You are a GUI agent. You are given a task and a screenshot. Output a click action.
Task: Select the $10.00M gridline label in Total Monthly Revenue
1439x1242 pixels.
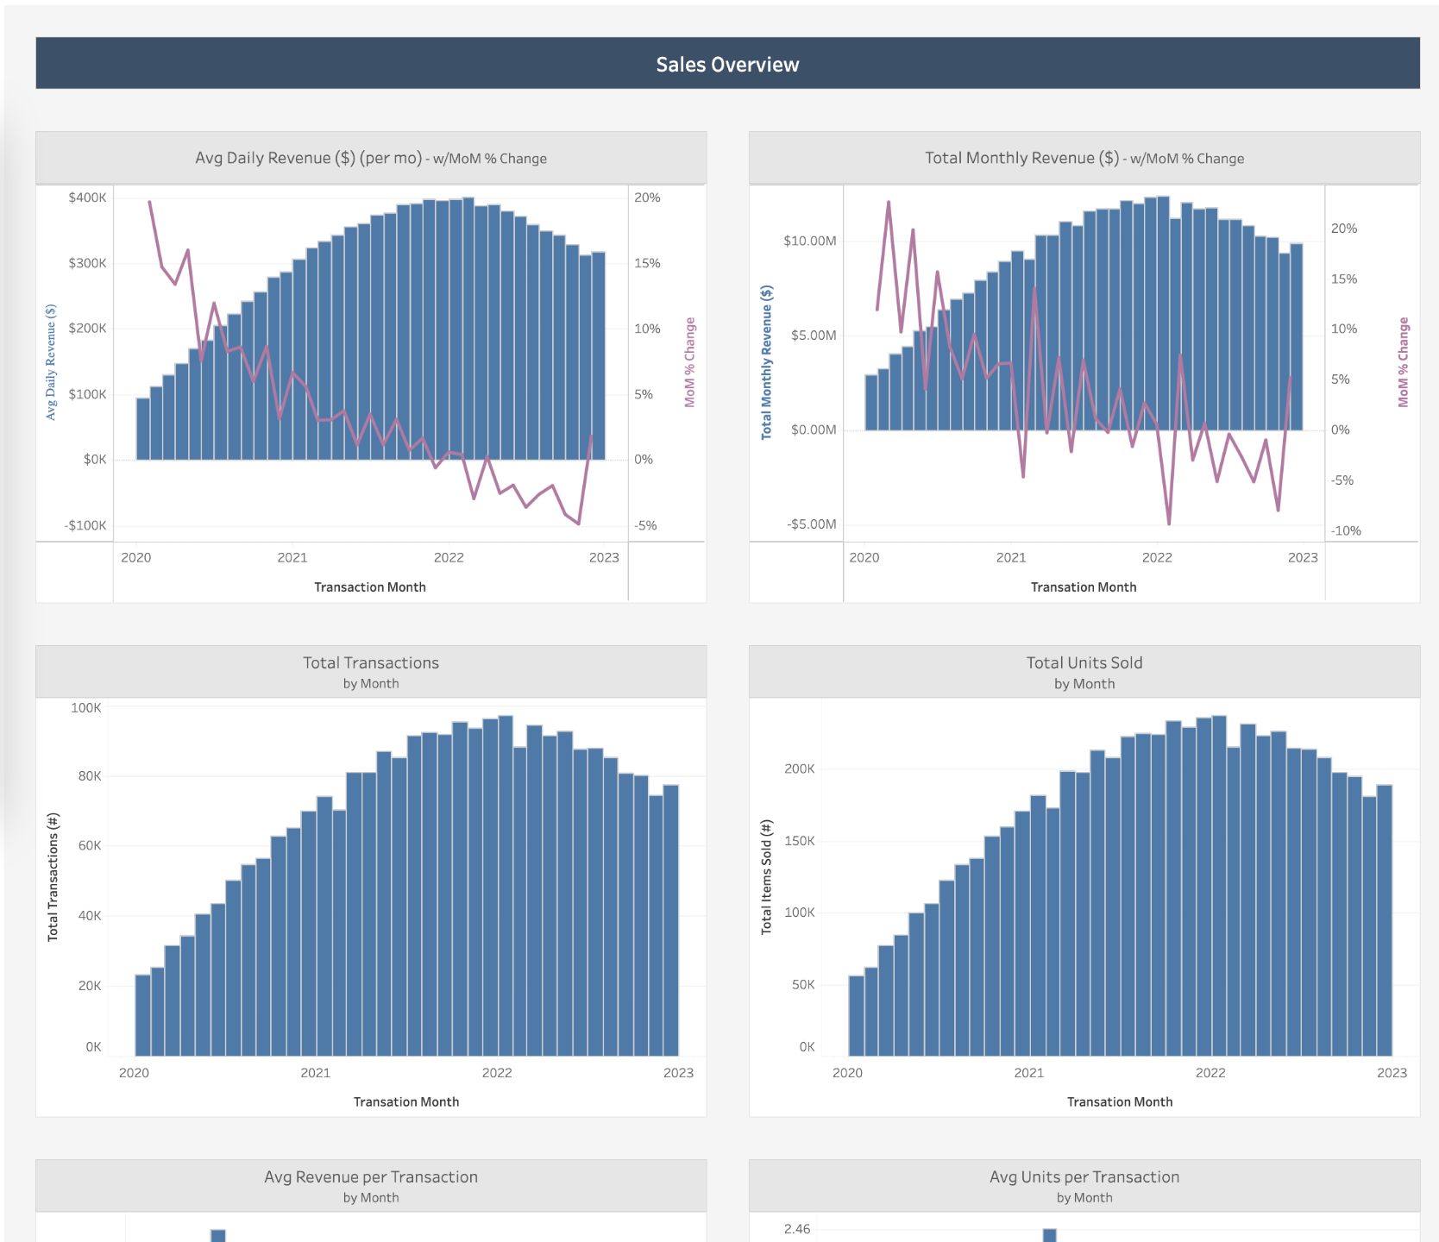(809, 242)
